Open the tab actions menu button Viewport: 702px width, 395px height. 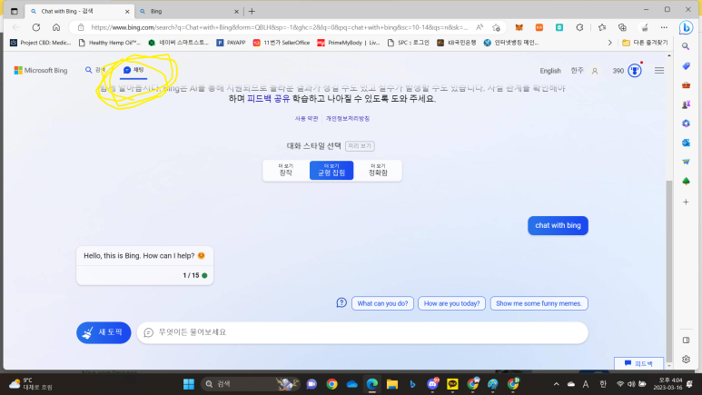15,11
